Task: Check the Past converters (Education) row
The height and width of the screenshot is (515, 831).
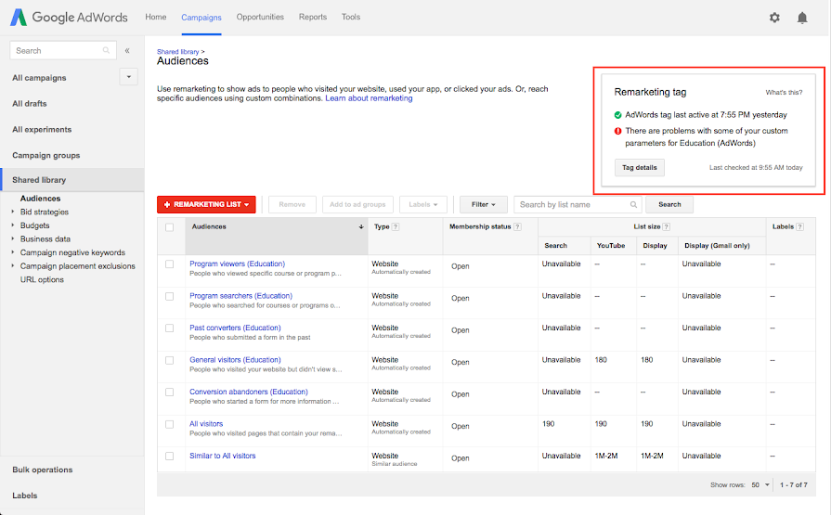Action: [170, 328]
